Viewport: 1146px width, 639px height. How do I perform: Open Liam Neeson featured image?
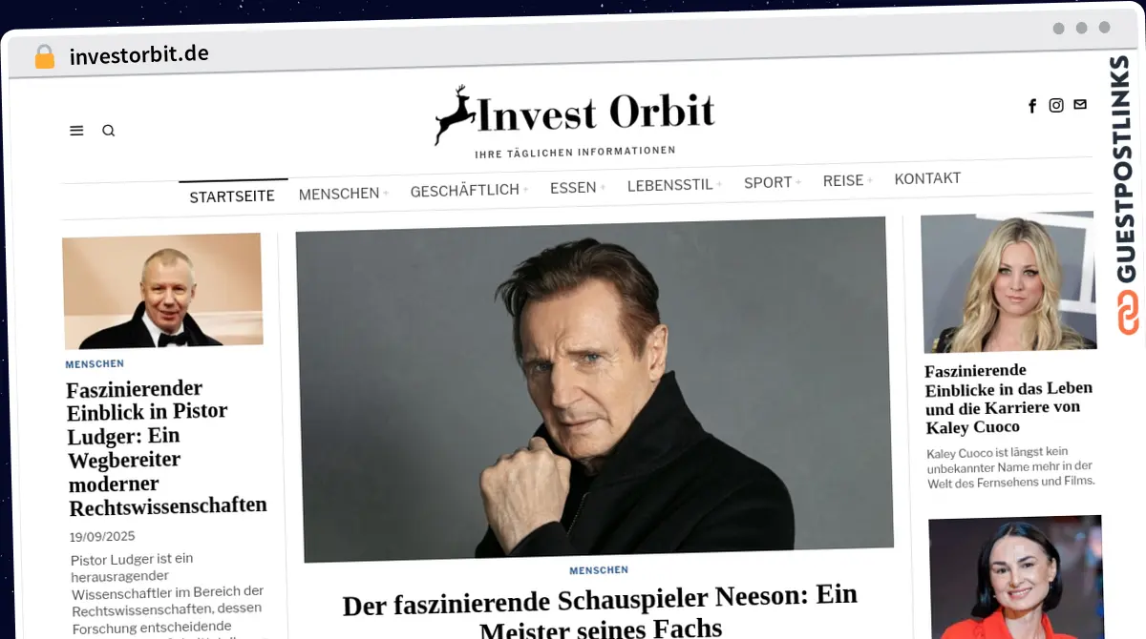tap(594, 388)
